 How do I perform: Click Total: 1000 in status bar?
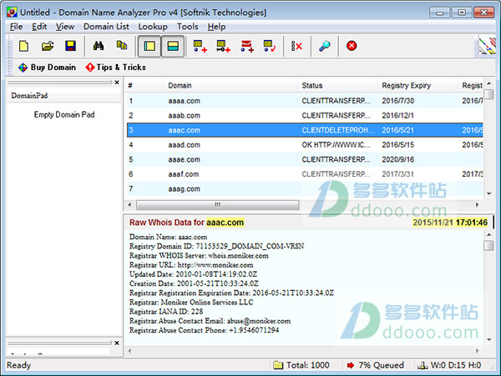[x=302, y=365]
